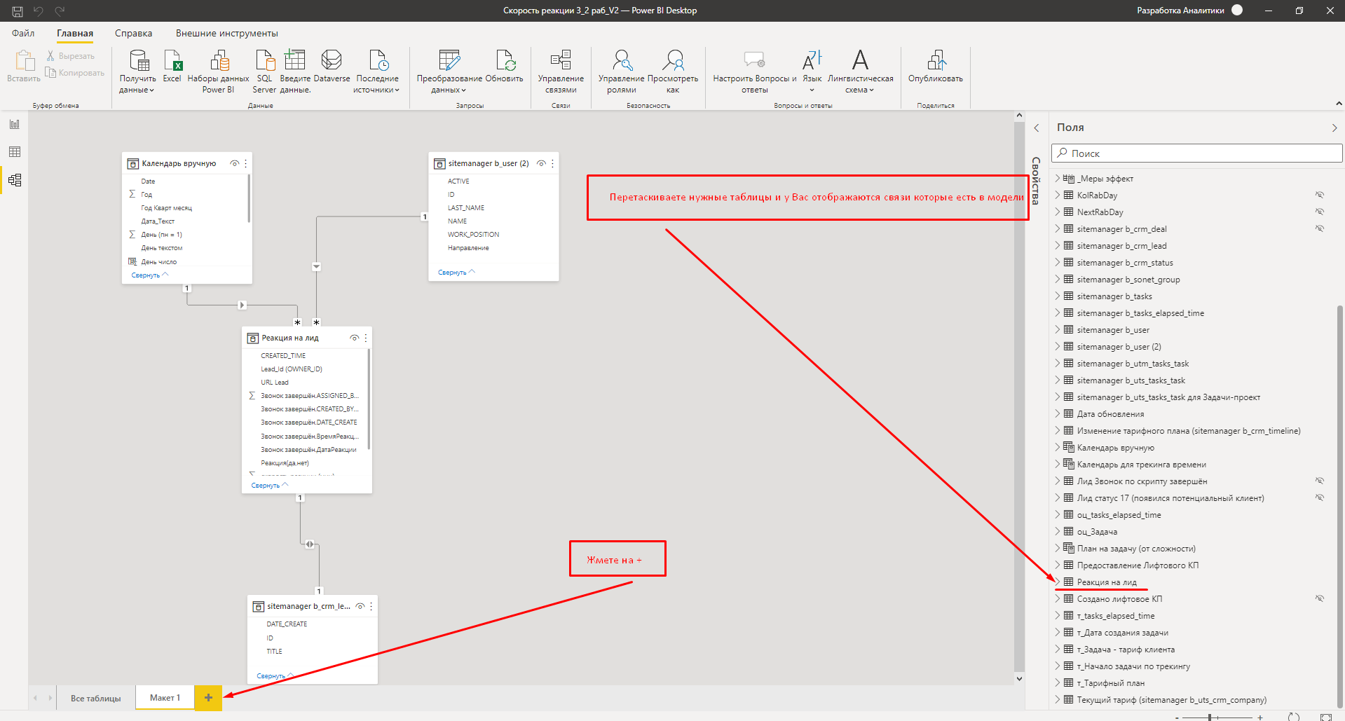
Task: Click View As (Просмотреть как) icon
Action: pos(673,71)
